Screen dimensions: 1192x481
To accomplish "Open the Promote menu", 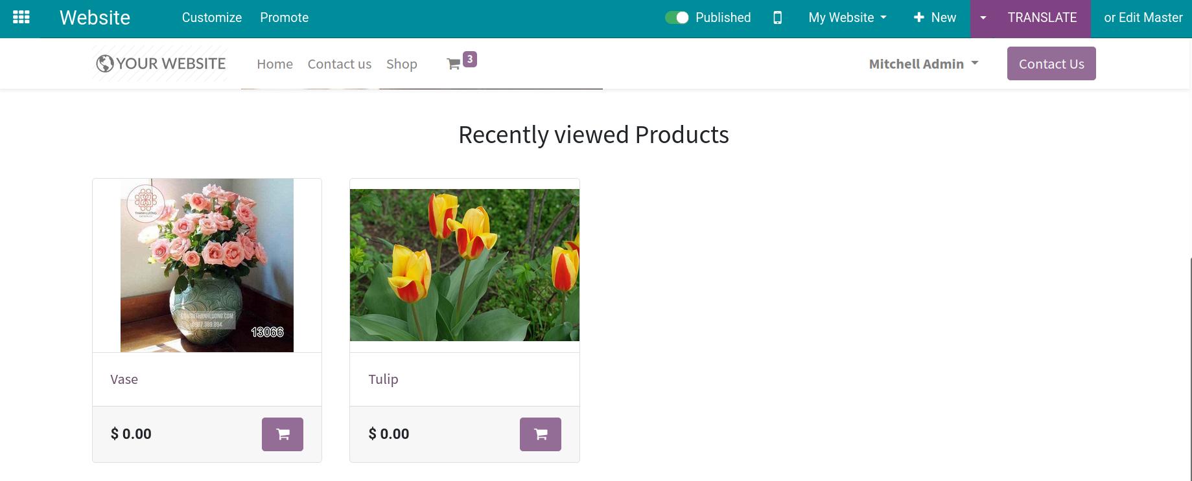I will [x=284, y=17].
